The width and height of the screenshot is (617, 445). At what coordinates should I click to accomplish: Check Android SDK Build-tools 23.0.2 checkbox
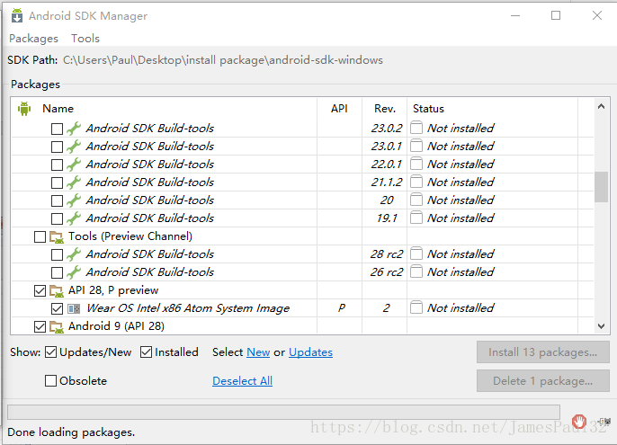57,129
